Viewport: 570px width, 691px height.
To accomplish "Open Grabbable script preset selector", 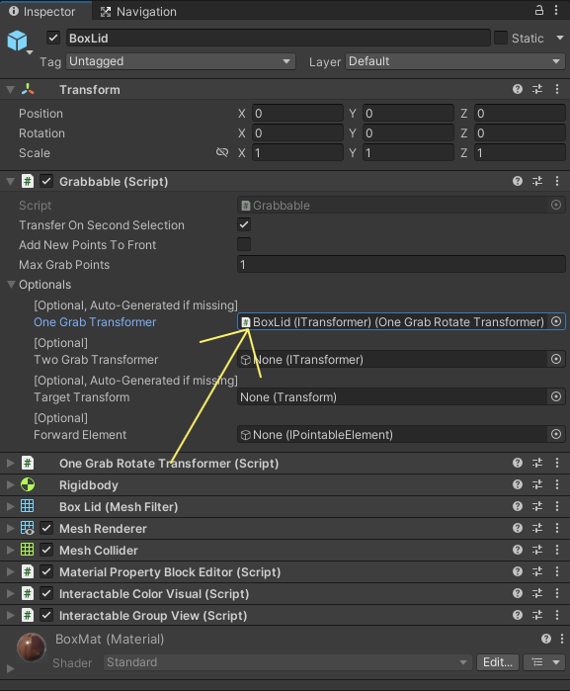I will coord(537,181).
